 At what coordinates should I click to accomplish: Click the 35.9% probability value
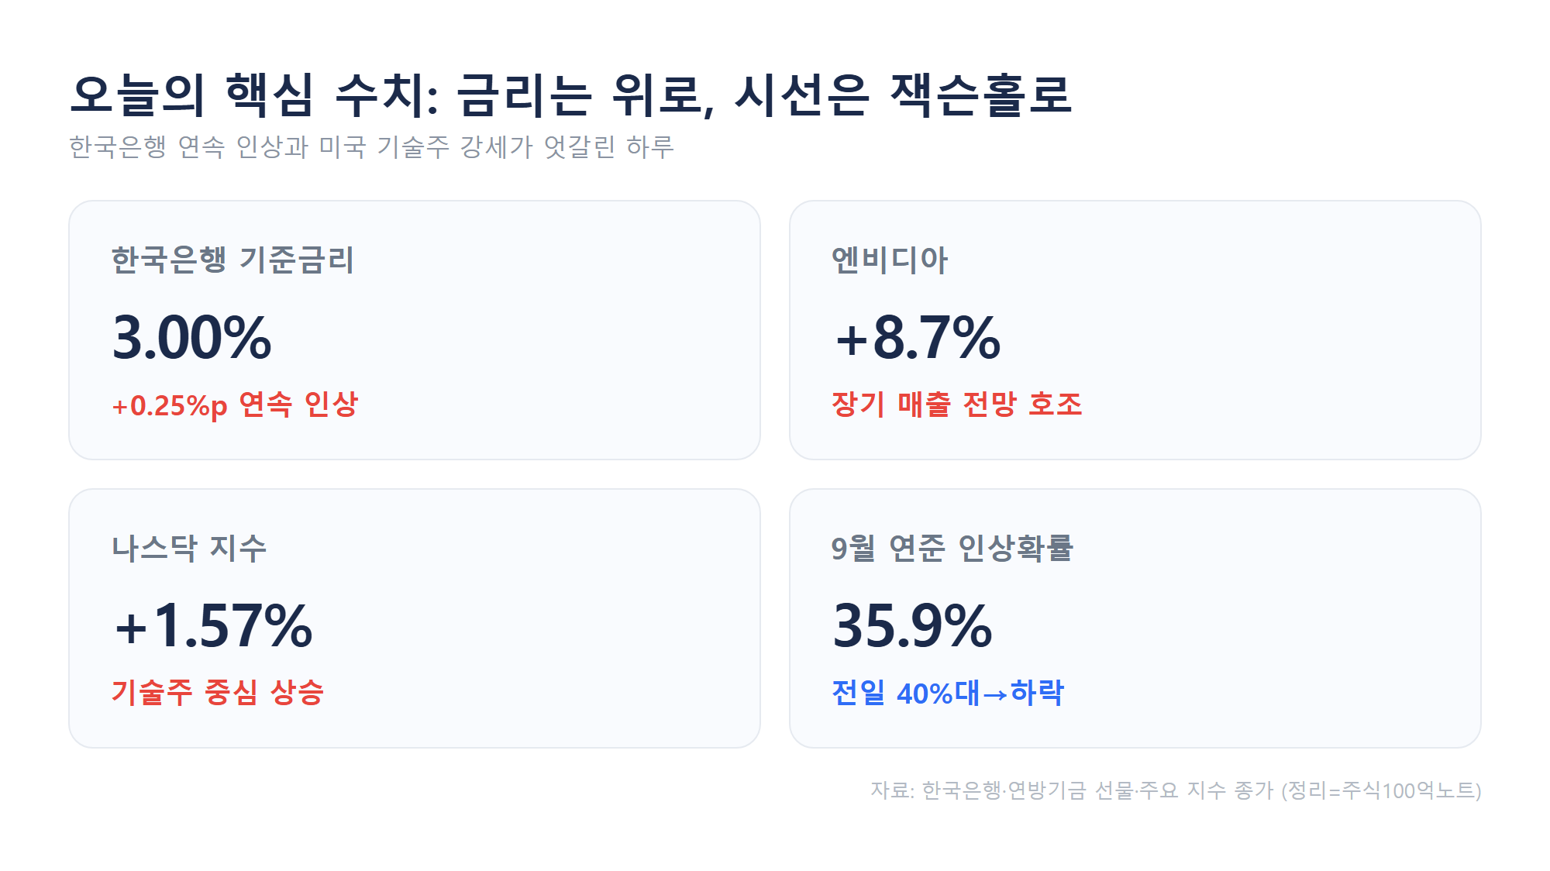pos(912,626)
